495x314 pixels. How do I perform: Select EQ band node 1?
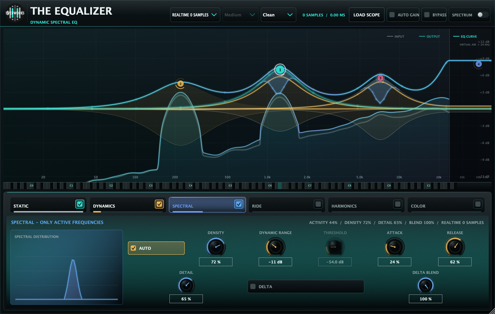pos(280,70)
